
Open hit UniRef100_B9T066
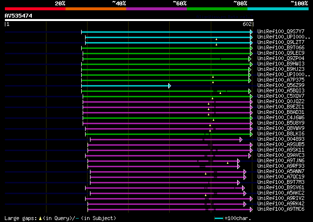tap(281, 48)
